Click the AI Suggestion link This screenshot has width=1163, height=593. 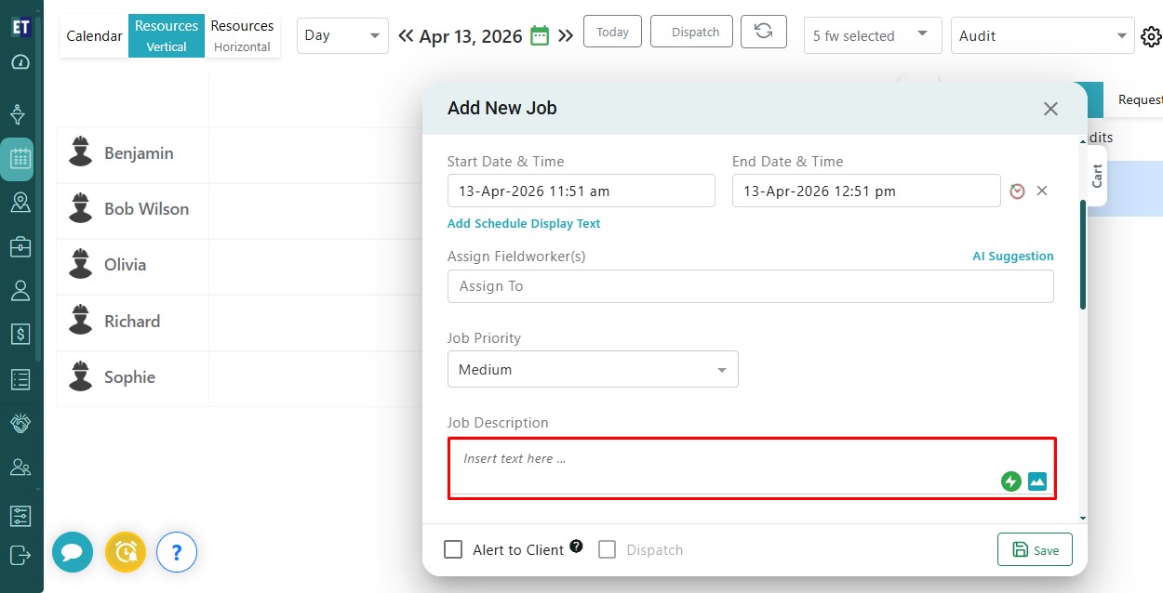[x=1012, y=257]
